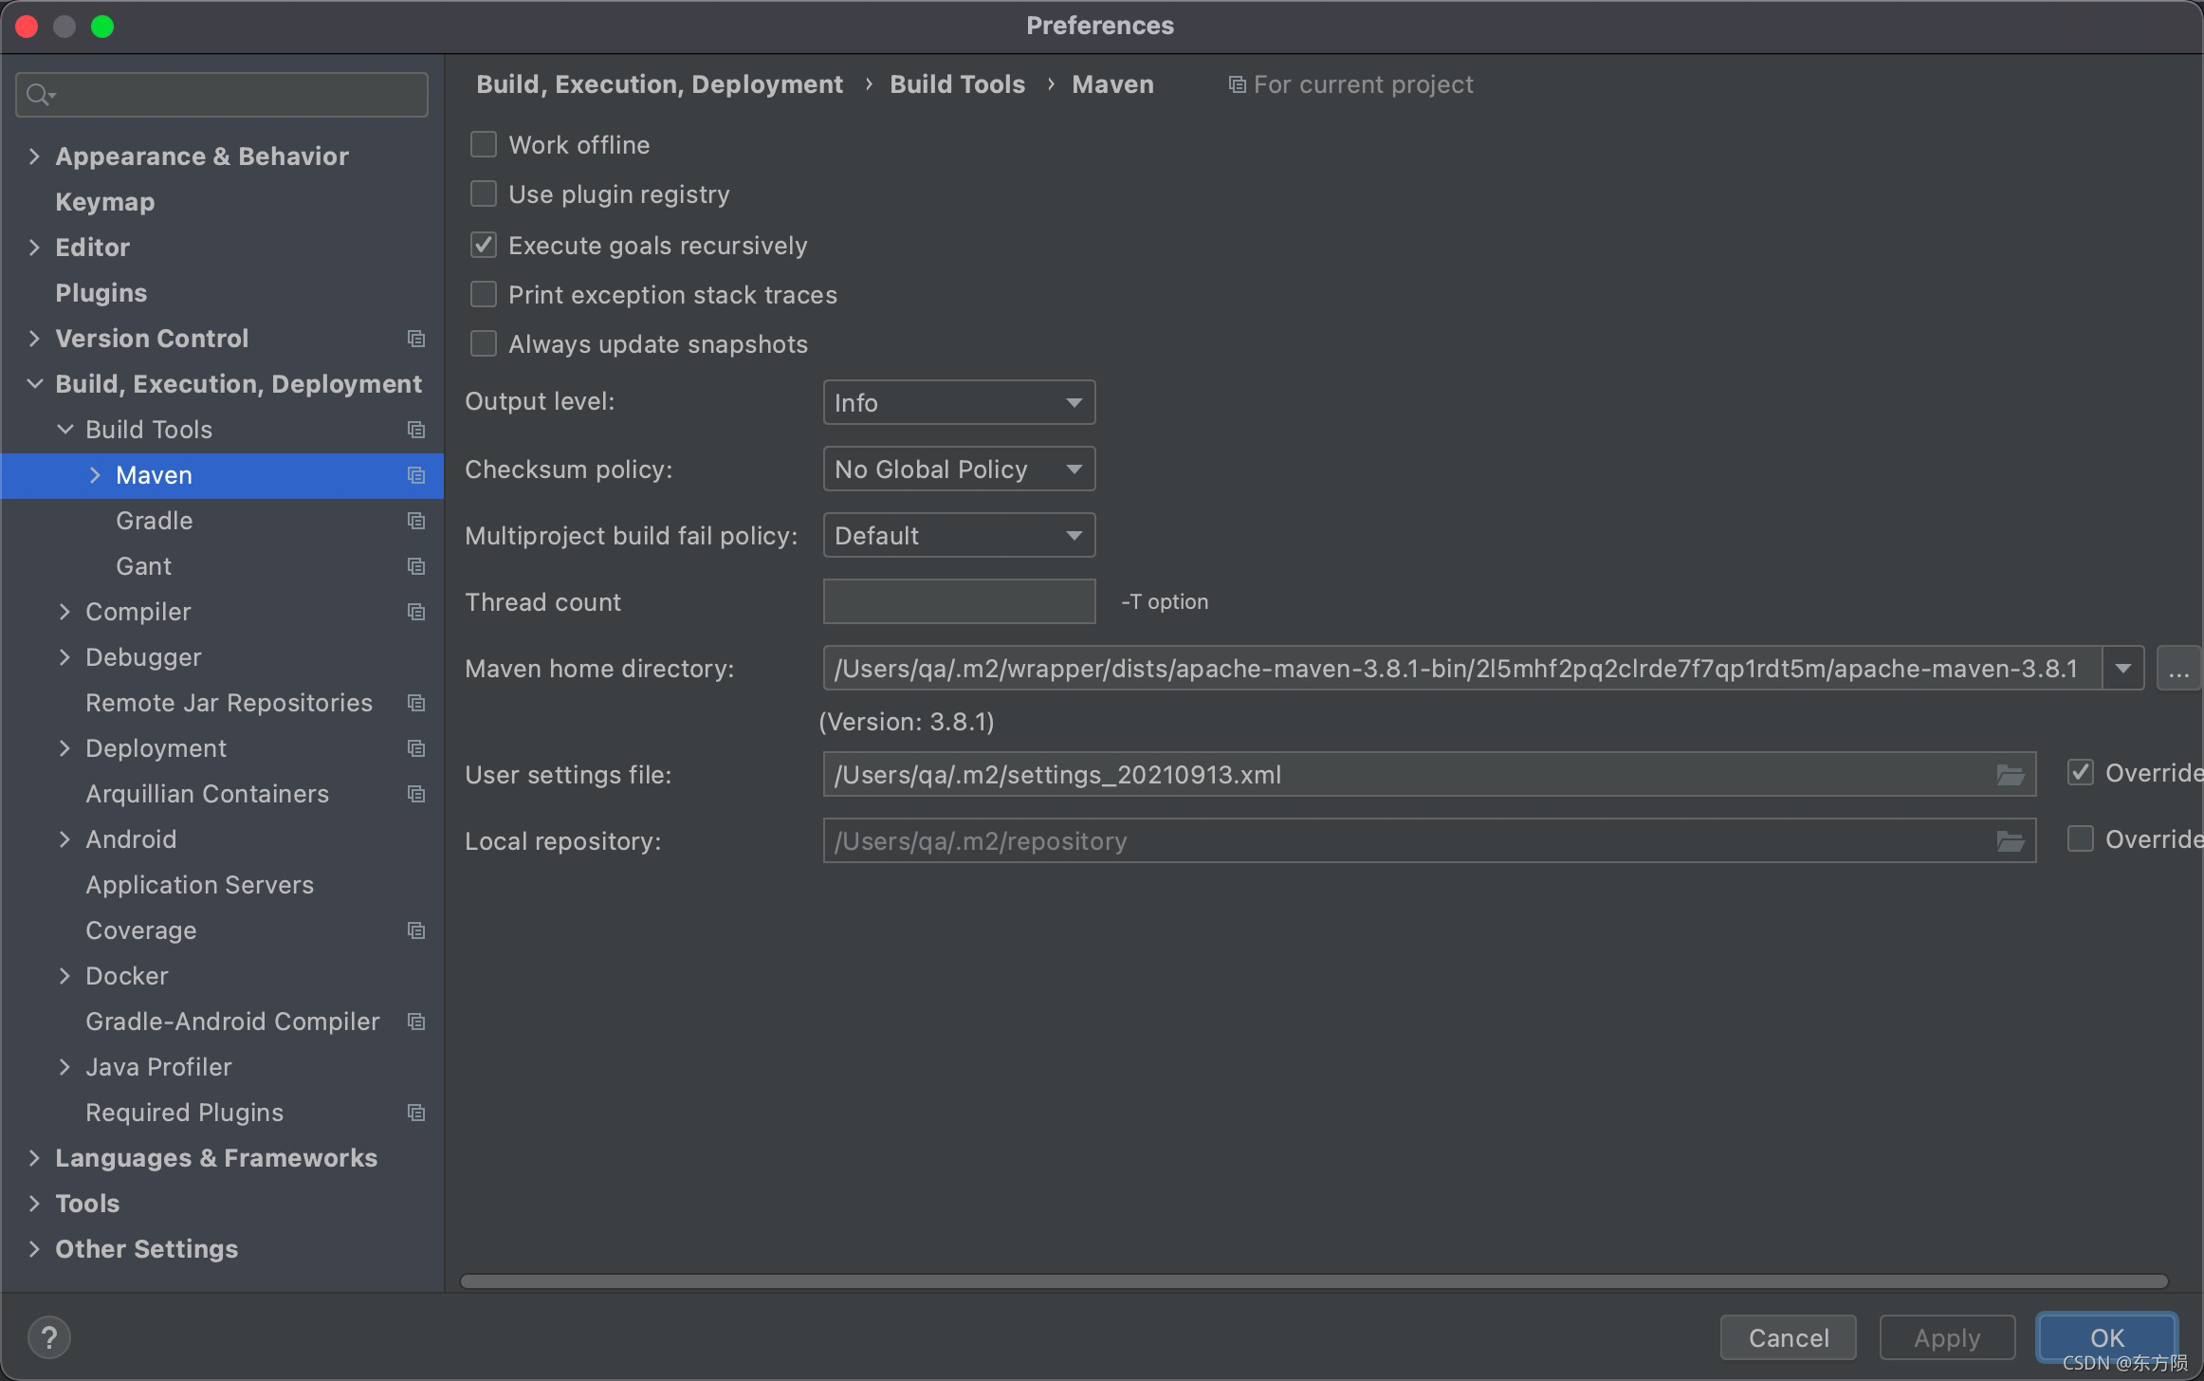Image resolution: width=2204 pixels, height=1381 pixels.
Task: Click project-level icon beside Gradle entry
Action: (x=415, y=521)
